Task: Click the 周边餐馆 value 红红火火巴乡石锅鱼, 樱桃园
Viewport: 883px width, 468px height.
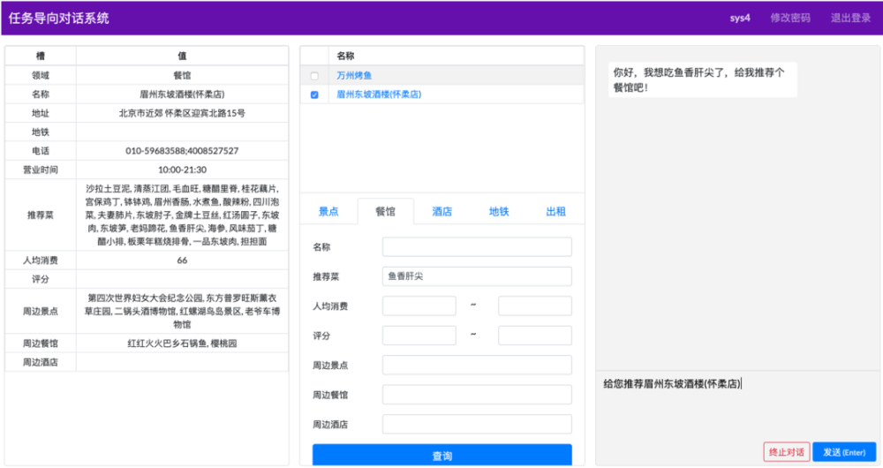Action: point(182,343)
